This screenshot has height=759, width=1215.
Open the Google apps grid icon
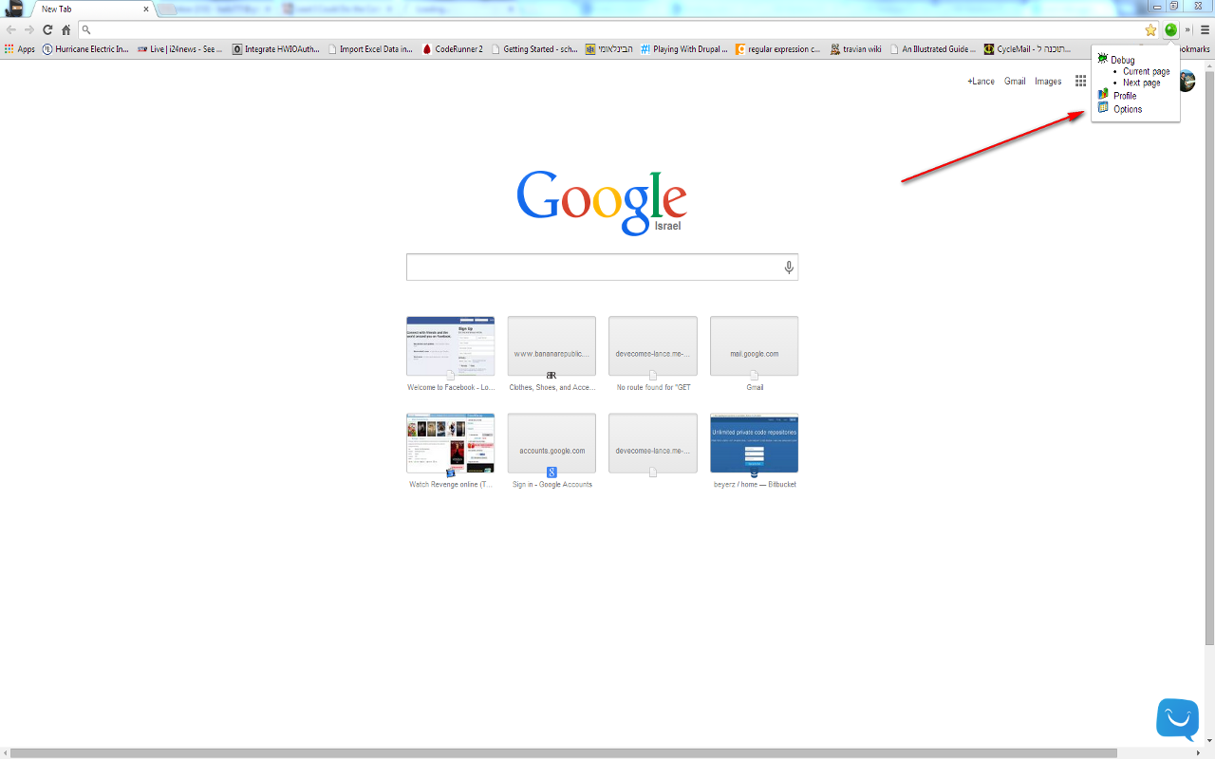(1080, 82)
